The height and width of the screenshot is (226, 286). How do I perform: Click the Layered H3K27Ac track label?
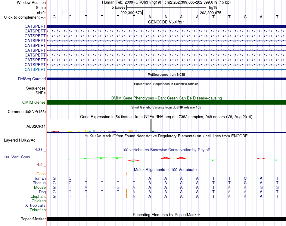(20, 140)
